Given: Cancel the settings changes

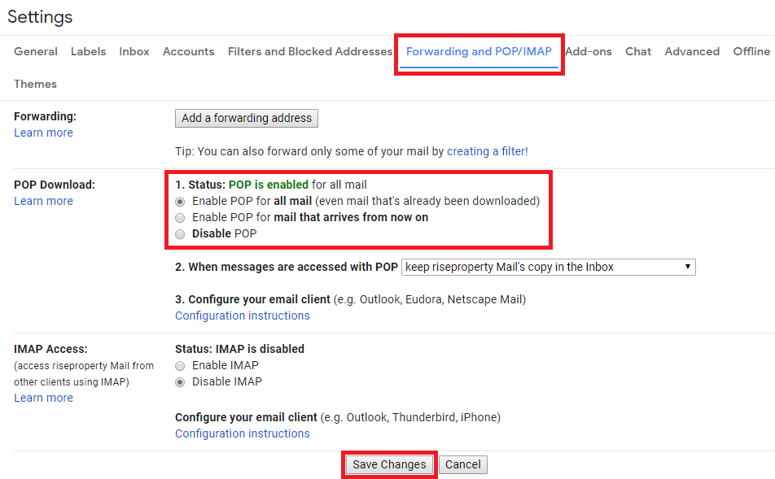Looking at the screenshot, I should click(463, 464).
